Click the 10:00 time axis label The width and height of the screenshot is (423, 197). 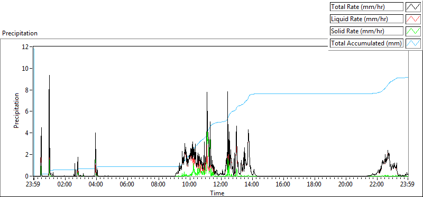[x=190, y=185]
